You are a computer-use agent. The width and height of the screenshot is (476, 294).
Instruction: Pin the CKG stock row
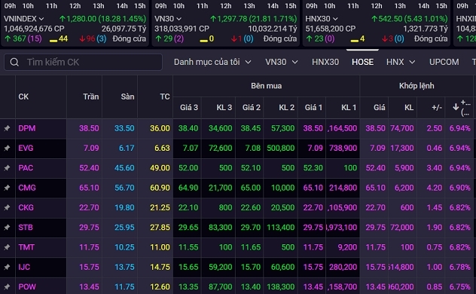[7, 208]
